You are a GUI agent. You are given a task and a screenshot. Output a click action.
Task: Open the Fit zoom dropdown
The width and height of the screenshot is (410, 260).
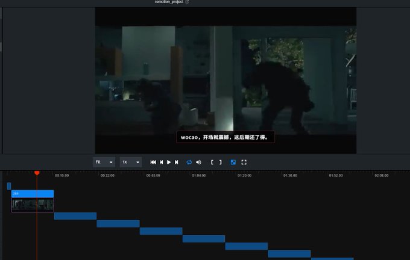(104, 162)
